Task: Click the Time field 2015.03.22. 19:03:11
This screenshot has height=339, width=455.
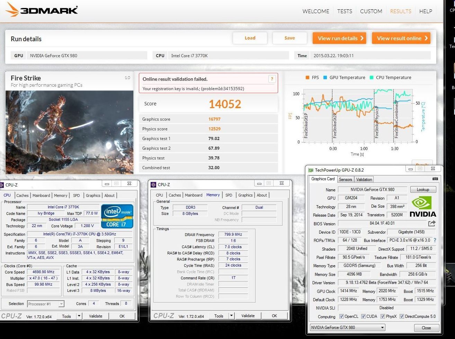Action: tap(371, 55)
